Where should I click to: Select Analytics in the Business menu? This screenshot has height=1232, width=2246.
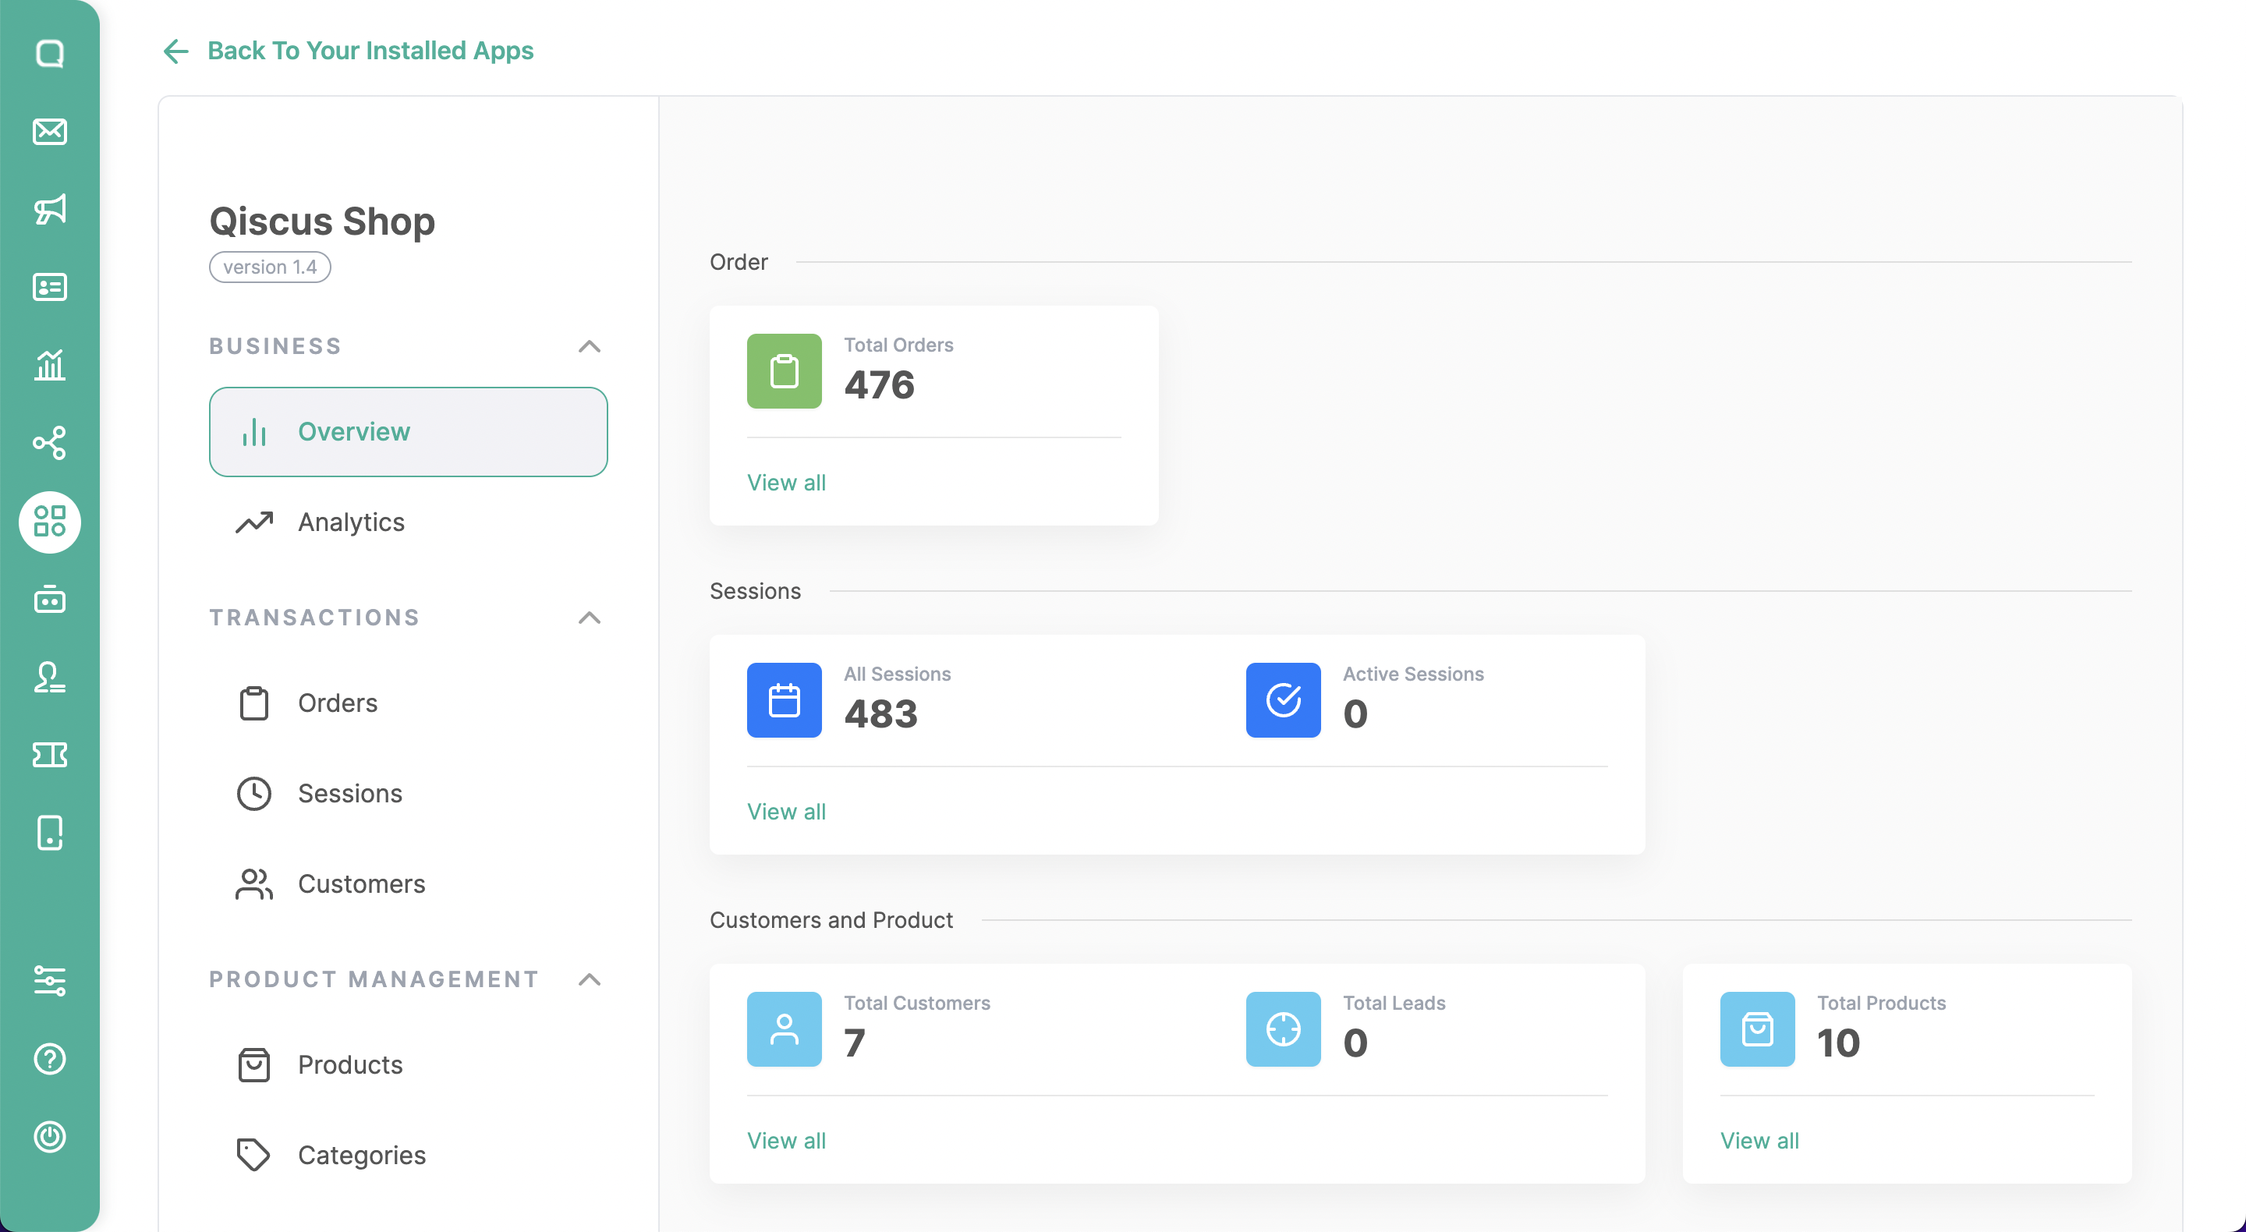[x=350, y=522]
